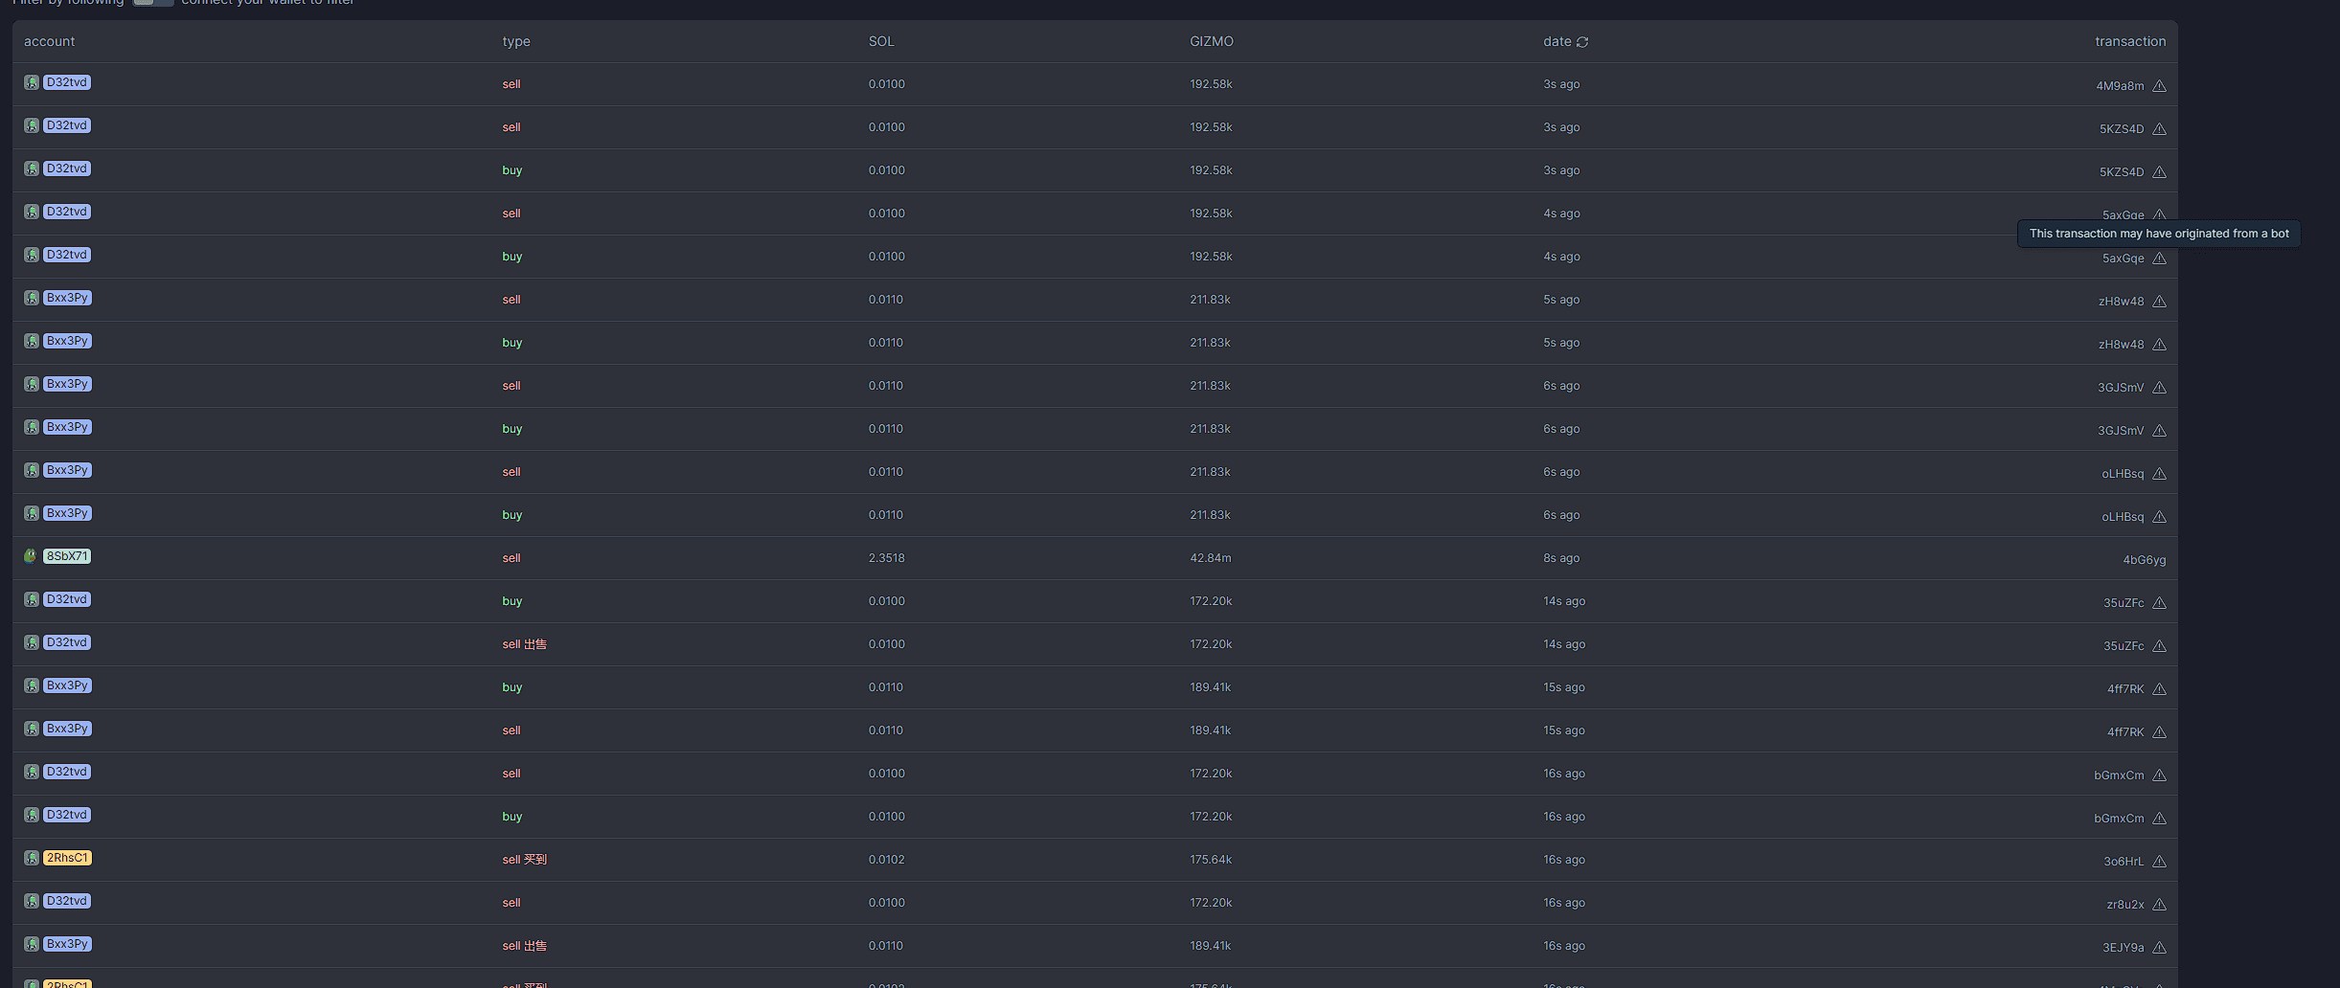
Task: Toggle the filter by following switch
Action: pyautogui.click(x=153, y=3)
